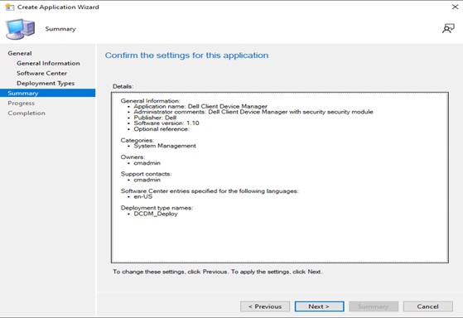Screen dimensions: 463x318
Task: Click the 'Categories:' heading in Details
Action: tap(137, 140)
